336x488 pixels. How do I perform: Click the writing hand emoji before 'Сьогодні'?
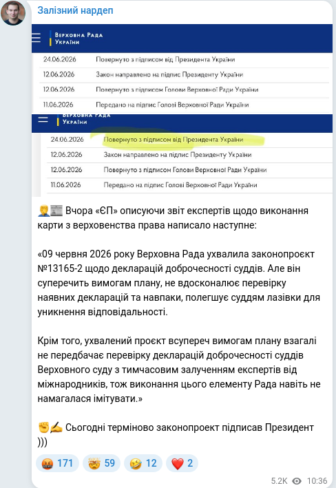(x=56, y=427)
